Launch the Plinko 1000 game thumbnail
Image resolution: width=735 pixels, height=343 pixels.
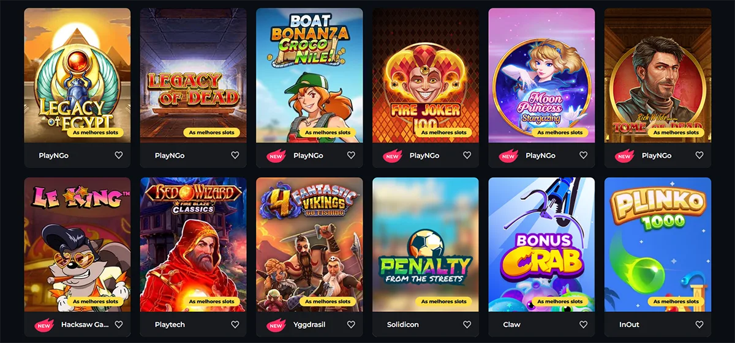click(x=658, y=245)
